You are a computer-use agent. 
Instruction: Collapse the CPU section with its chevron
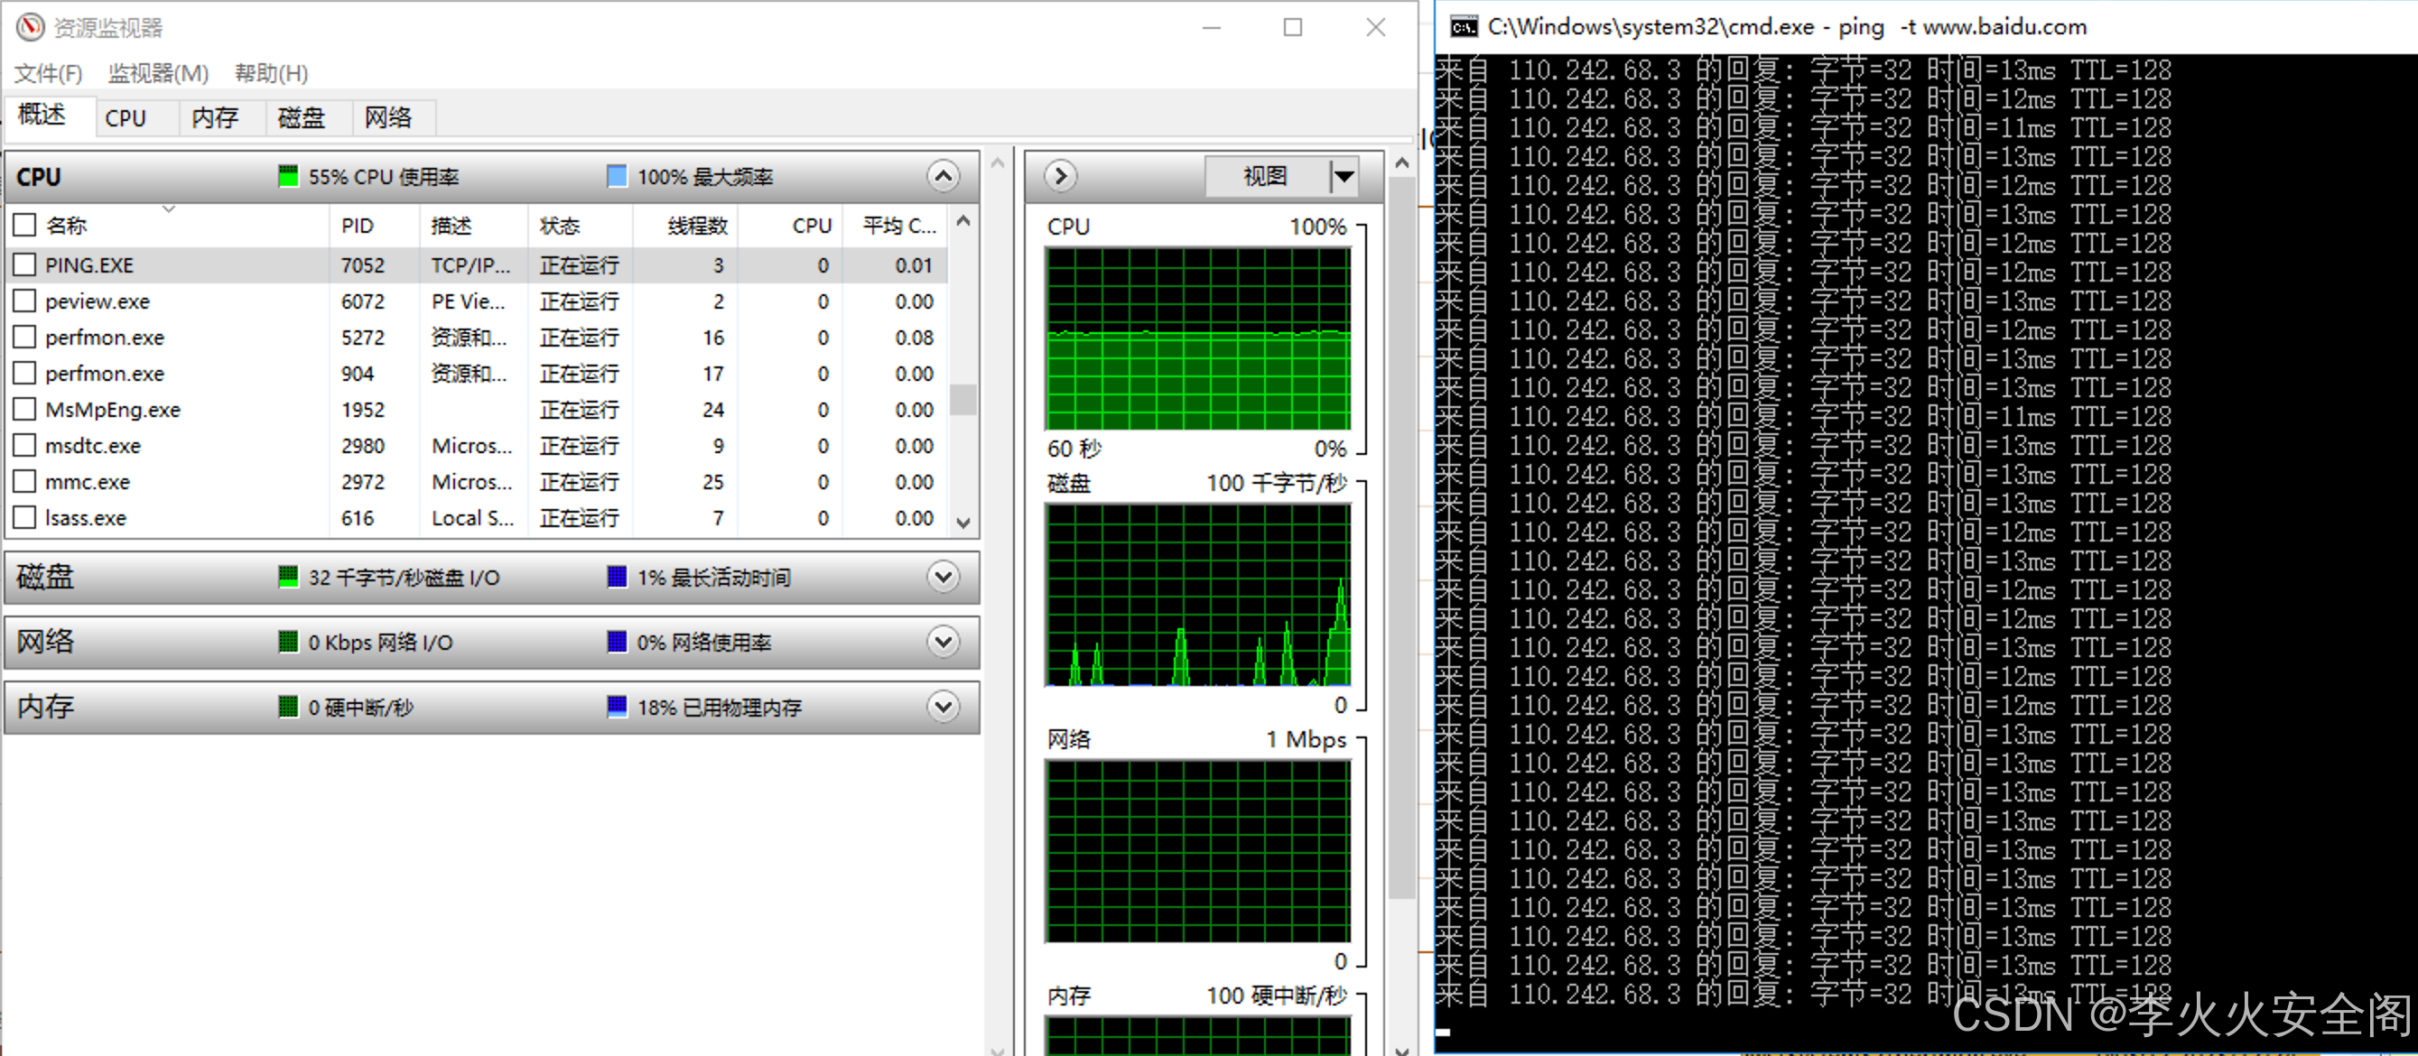943,177
